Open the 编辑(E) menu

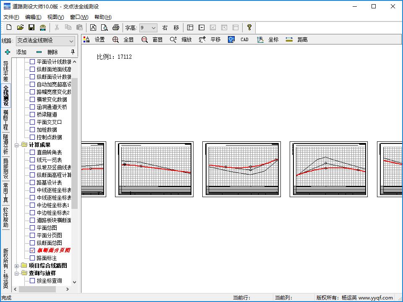pos(33,17)
